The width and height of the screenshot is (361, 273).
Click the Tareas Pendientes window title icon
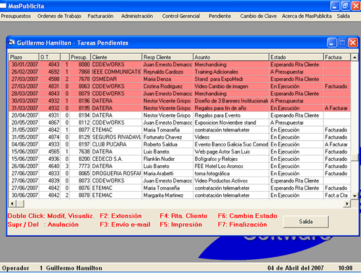tap(12, 43)
